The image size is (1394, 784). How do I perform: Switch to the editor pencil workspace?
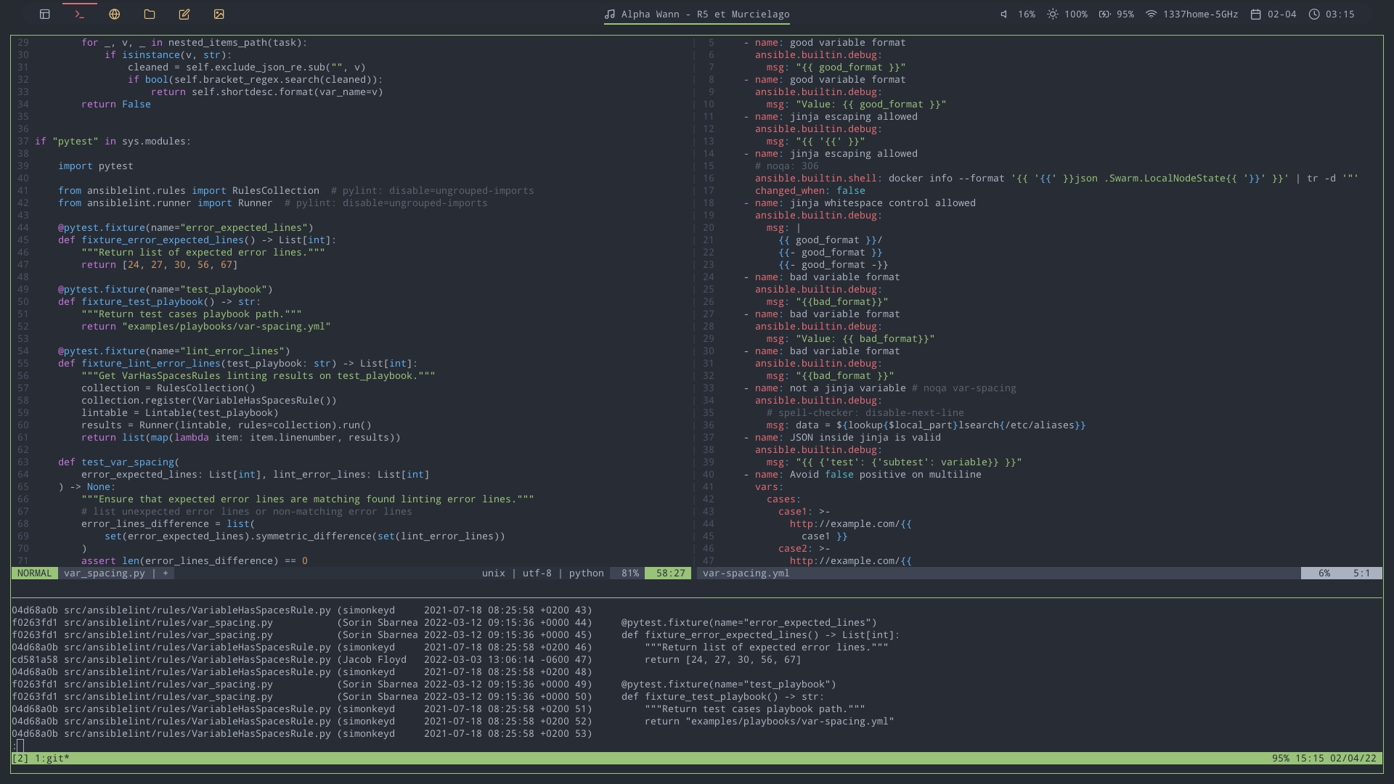click(184, 14)
